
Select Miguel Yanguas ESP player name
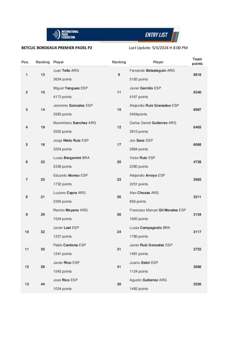pyautogui.click(x=71, y=88)
